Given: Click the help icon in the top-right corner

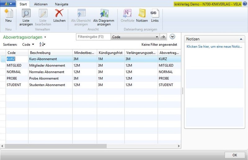Looking at the screenshot, I should [245, 4].
